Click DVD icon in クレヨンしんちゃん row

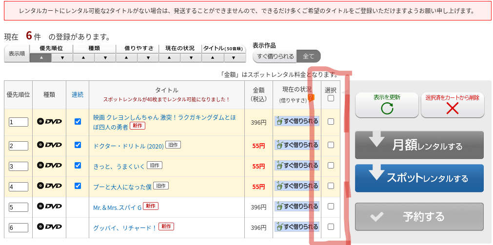point(49,122)
